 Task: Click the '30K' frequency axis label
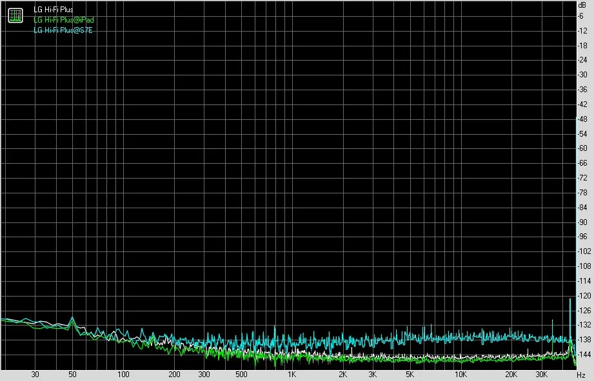(x=541, y=375)
